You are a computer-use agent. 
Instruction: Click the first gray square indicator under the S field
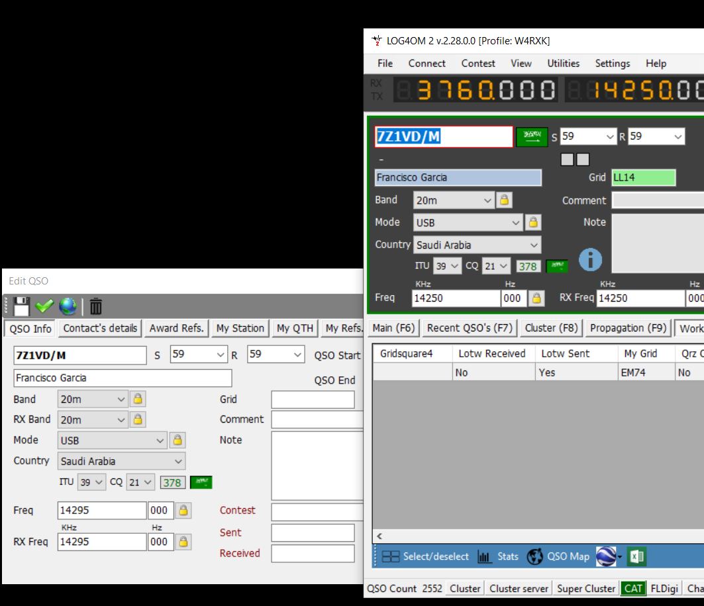click(x=567, y=159)
